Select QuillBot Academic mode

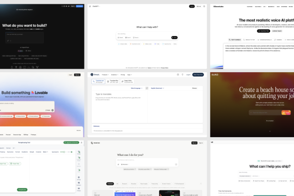click(24, 152)
